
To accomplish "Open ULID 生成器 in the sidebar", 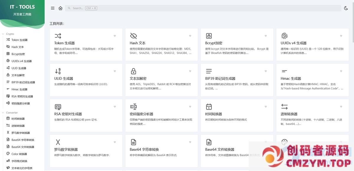I will coord(19,68).
